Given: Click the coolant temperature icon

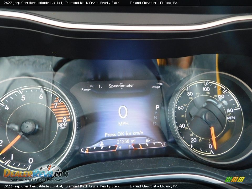Looking at the screenshot, I should click(x=102, y=143).
